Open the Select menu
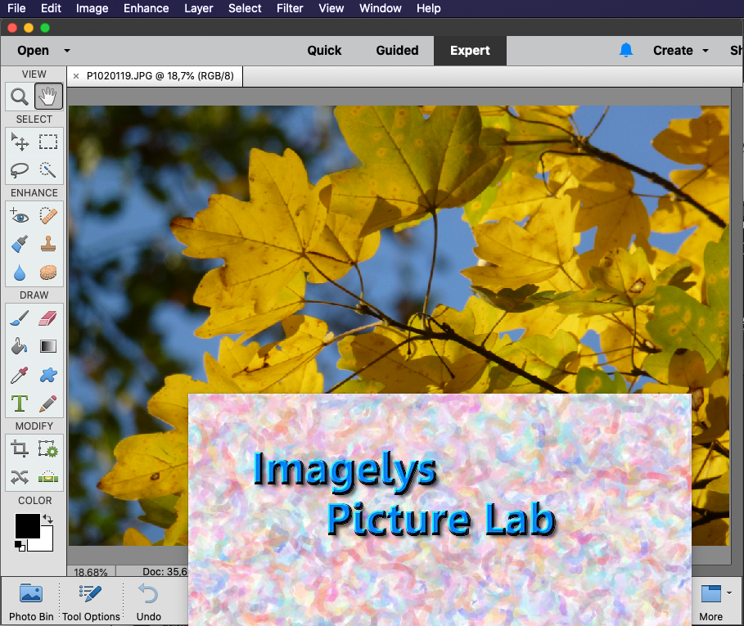The width and height of the screenshot is (744, 626). click(245, 8)
